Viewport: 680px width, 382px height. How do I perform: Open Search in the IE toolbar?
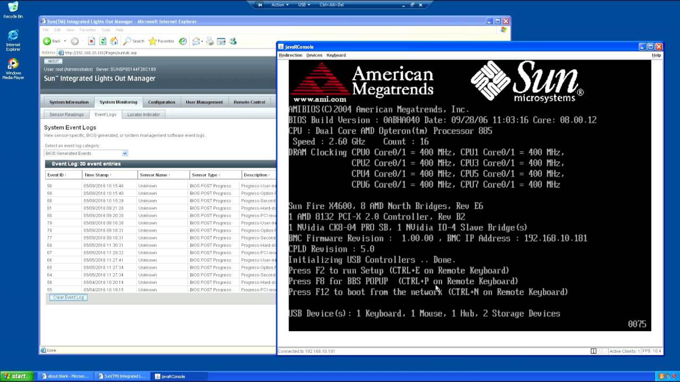pyautogui.click(x=134, y=41)
